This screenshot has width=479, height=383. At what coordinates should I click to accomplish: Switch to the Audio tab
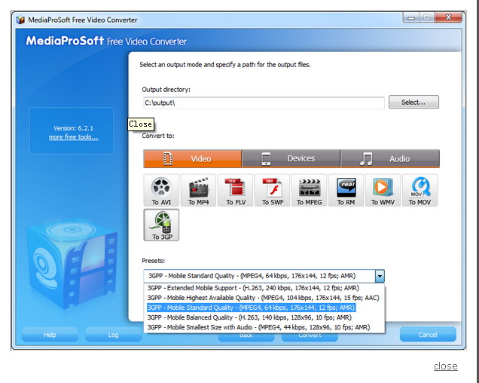(x=390, y=159)
